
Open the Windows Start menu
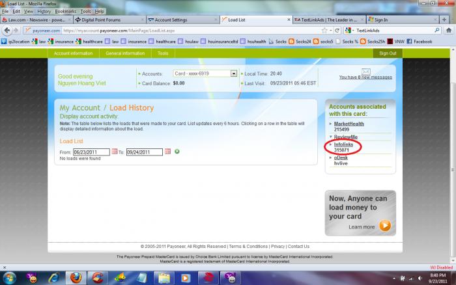click(9, 278)
